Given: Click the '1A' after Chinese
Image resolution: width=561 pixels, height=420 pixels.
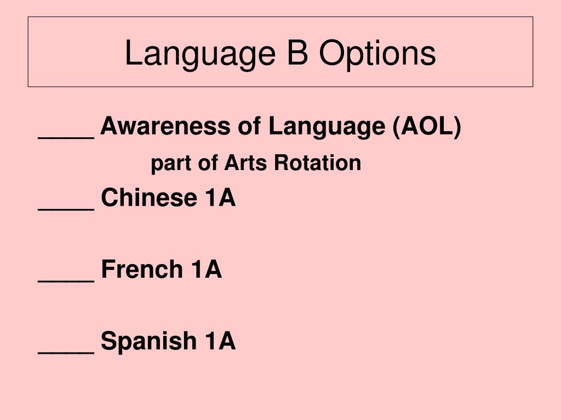Looking at the screenshot, I should click(x=220, y=197).
